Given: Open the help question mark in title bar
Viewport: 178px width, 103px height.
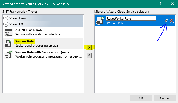Looking at the screenshot, I should [x=161, y=4].
